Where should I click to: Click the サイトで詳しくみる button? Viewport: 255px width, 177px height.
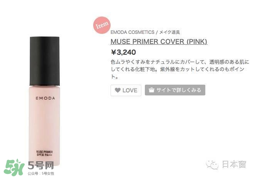tap(175, 90)
